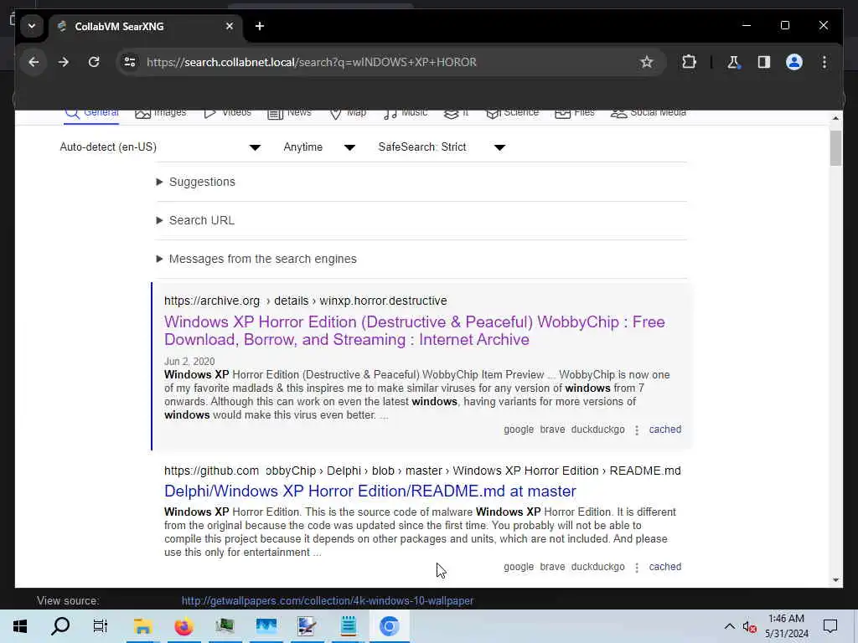The width and height of the screenshot is (858, 643).
Task: Open three-dot options for GitHub result
Action: [637, 568]
